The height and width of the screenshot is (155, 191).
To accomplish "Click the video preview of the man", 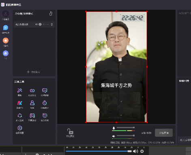I will click(116, 67).
